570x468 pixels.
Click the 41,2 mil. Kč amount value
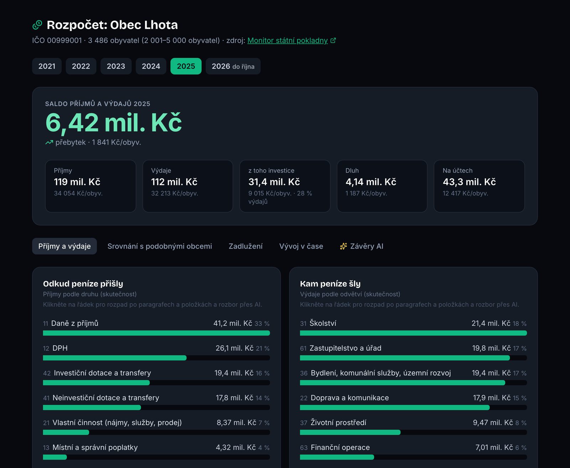click(233, 323)
